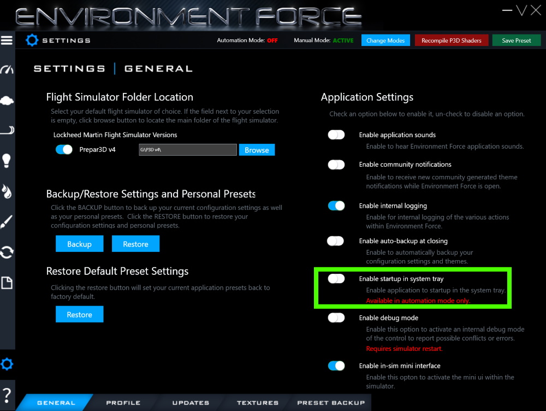Open the cloud settings sidebar icon
The height and width of the screenshot is (411, 546).
point(7,101)
